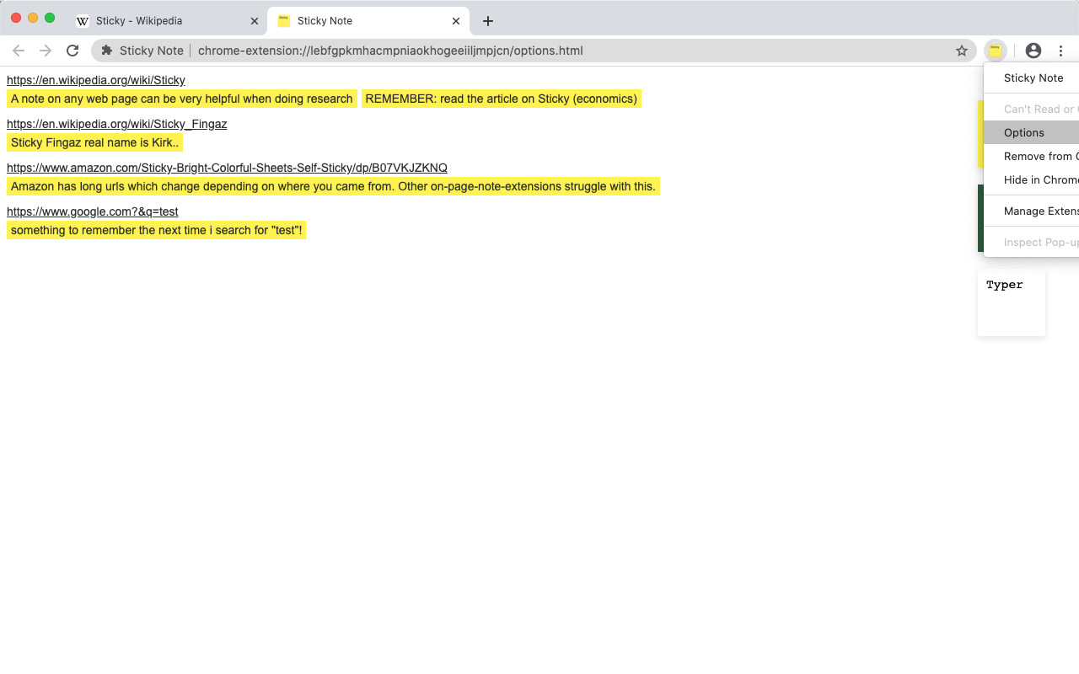Click the Sticky Note extension toolbar icon
Screen dimensions: 1079x674
click(996, 51)
